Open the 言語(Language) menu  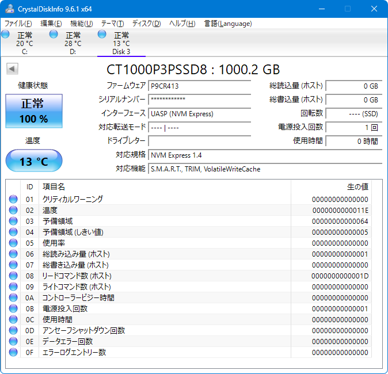coord(228,24)
